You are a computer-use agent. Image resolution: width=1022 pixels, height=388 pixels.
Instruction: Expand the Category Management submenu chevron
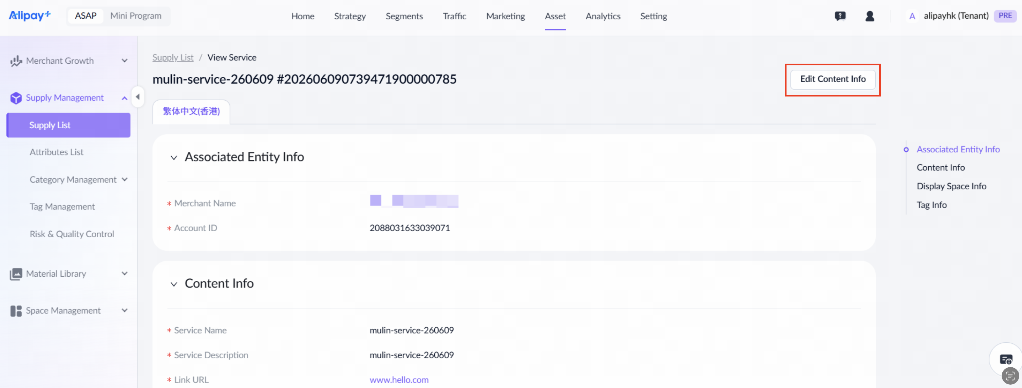pos(125,179)
